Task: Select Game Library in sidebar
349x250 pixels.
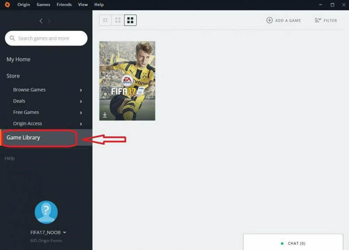Action: [x=46, y=138]
